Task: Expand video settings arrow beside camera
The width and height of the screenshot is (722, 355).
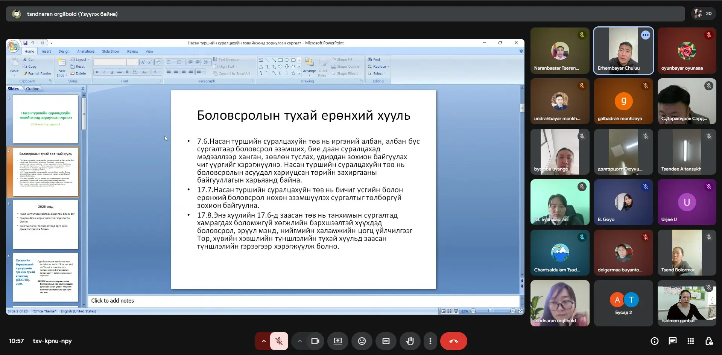Action: coord(299,341)
